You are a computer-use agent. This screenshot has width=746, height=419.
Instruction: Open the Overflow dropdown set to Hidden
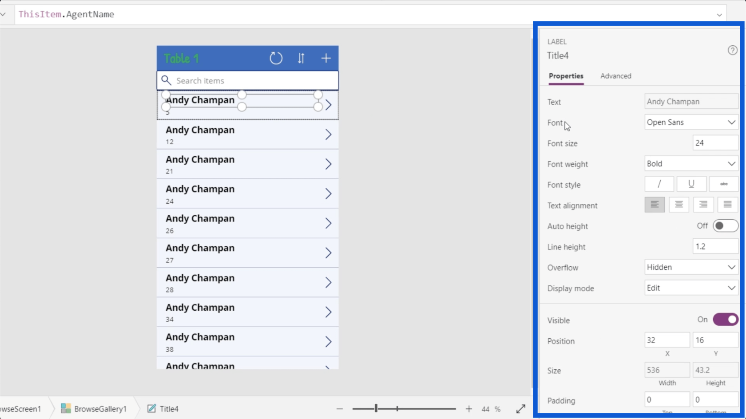tap(691, 267)
